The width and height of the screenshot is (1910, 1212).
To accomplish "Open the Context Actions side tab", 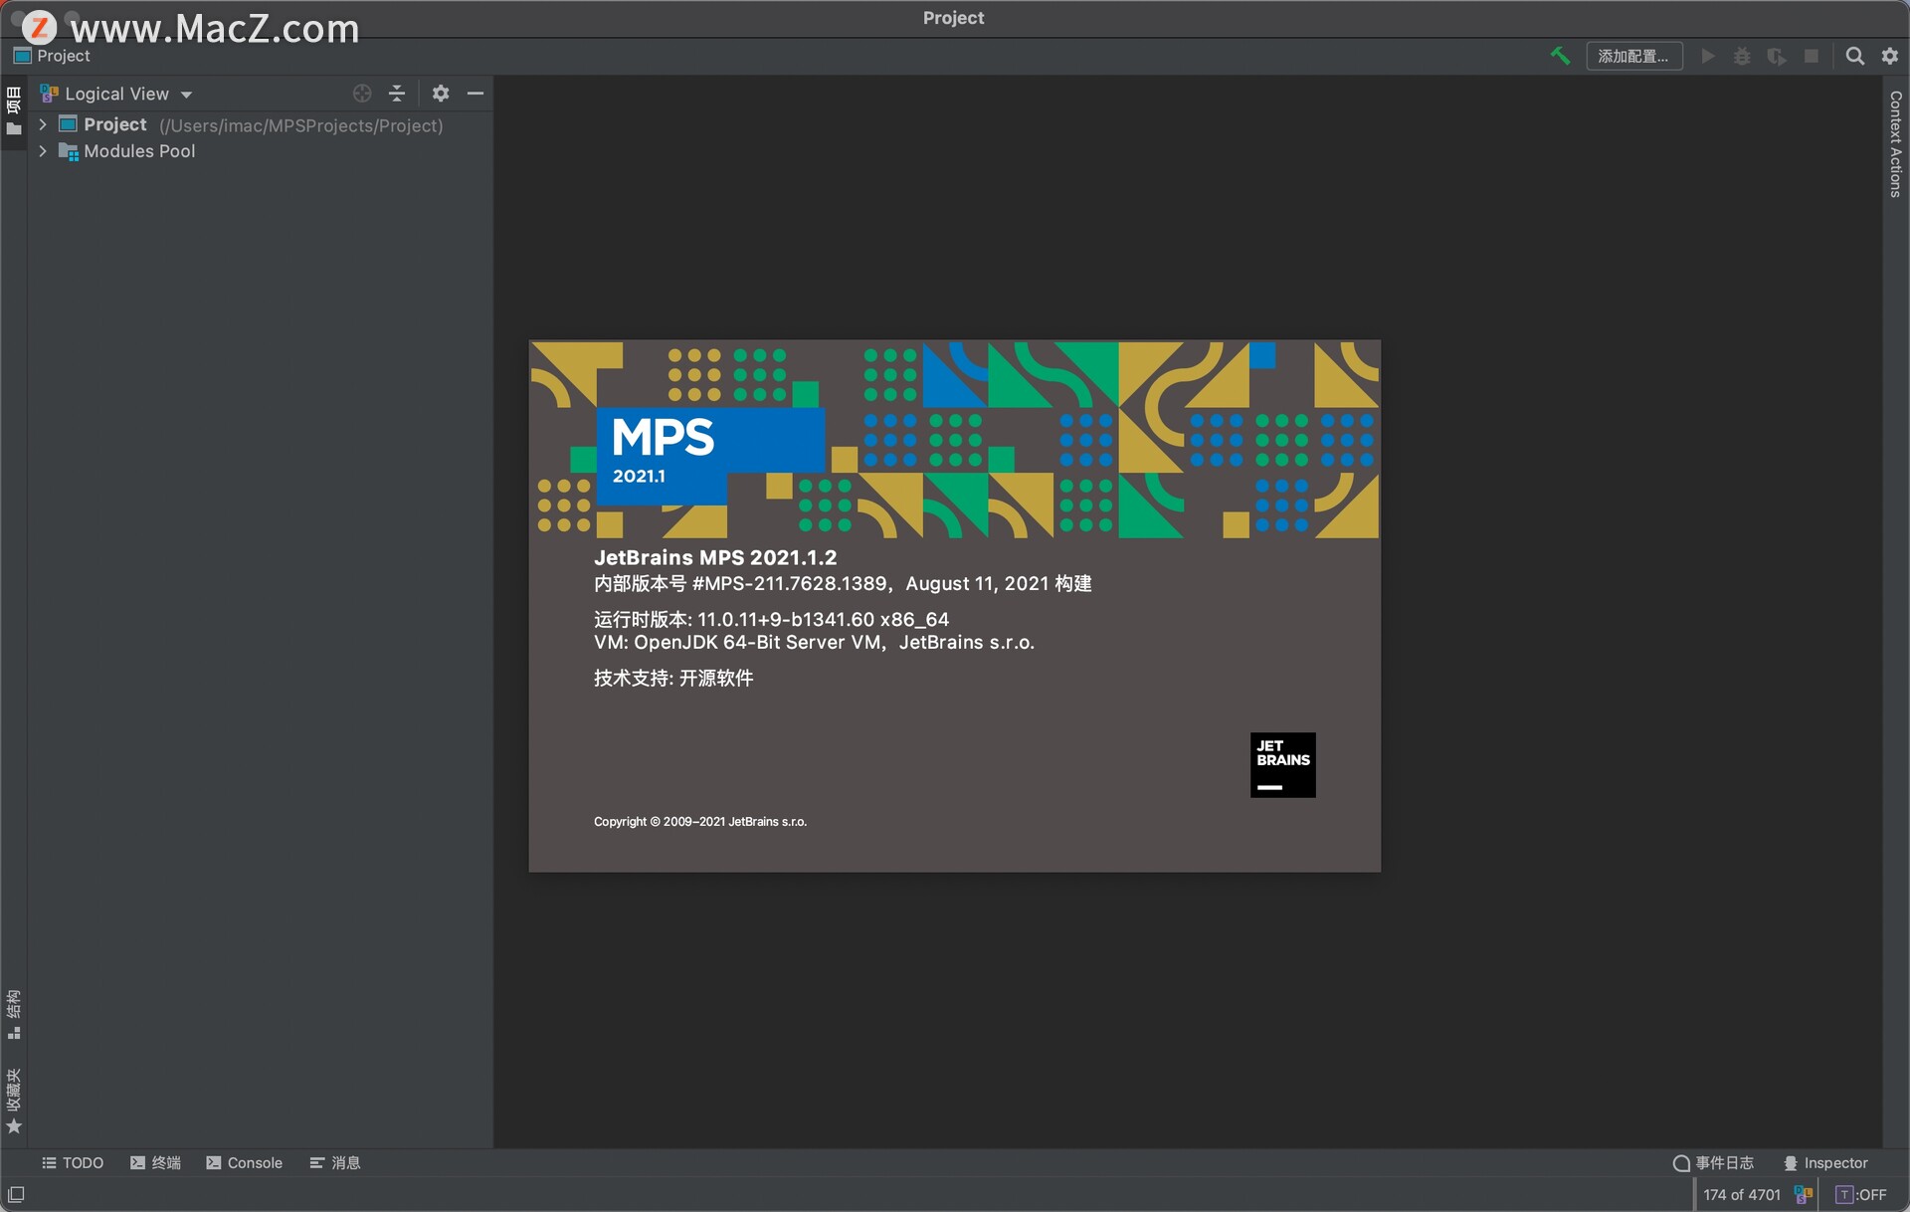I will pos(1896,143).
